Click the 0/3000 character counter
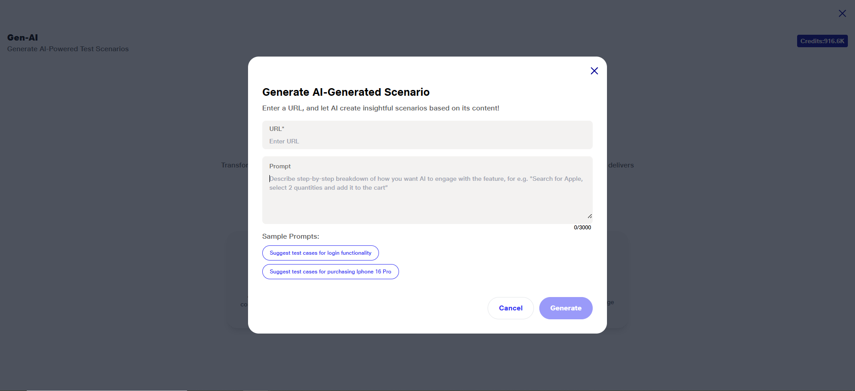Image resolution: width=855 pixels, height=391 pixels. coord(582,228)
